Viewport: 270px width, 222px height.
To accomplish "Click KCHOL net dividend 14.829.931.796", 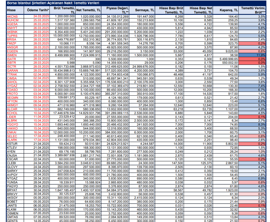I will (x=89, y=113).
